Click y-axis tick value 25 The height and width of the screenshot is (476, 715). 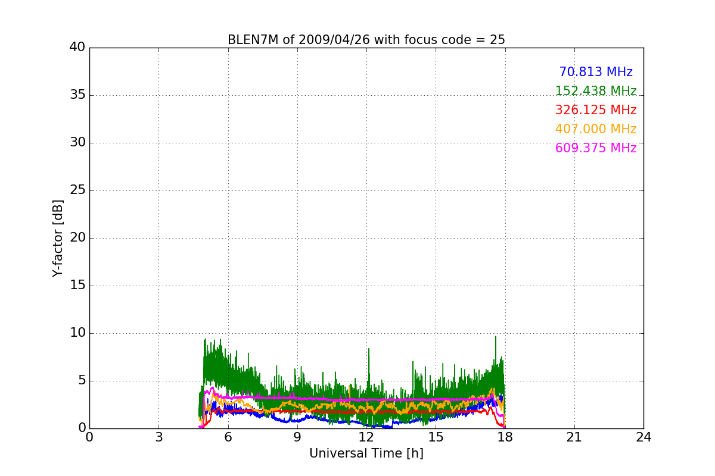(x=77, y=190)
